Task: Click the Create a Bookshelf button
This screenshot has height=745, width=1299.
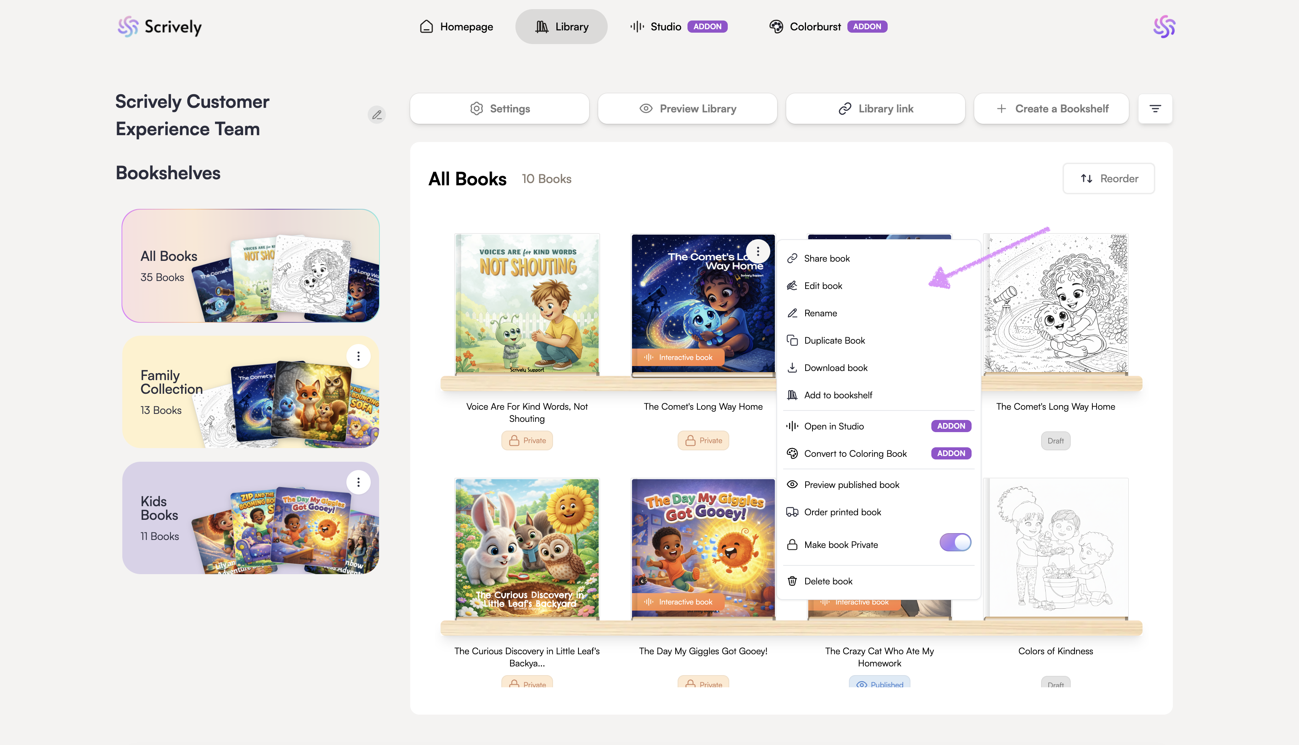Action: coord(1051,109)
